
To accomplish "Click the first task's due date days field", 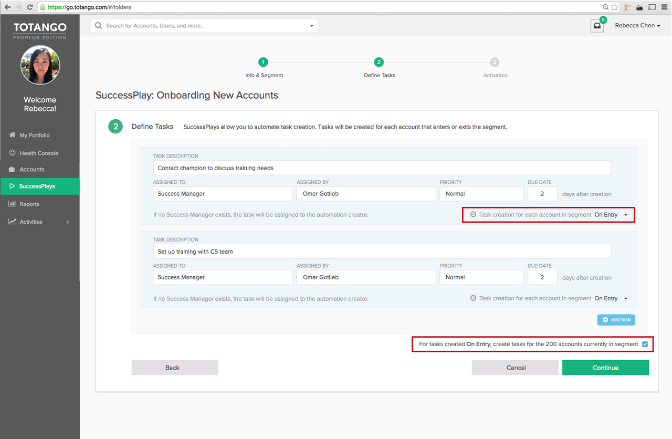I will pos(542,194).
